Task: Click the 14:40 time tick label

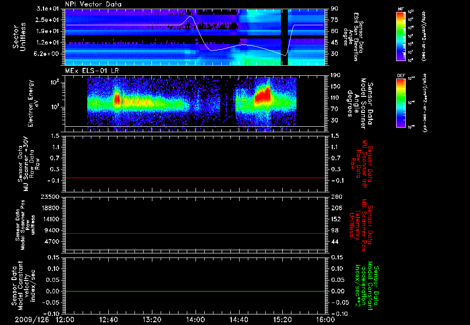Action: coord(239,319)
